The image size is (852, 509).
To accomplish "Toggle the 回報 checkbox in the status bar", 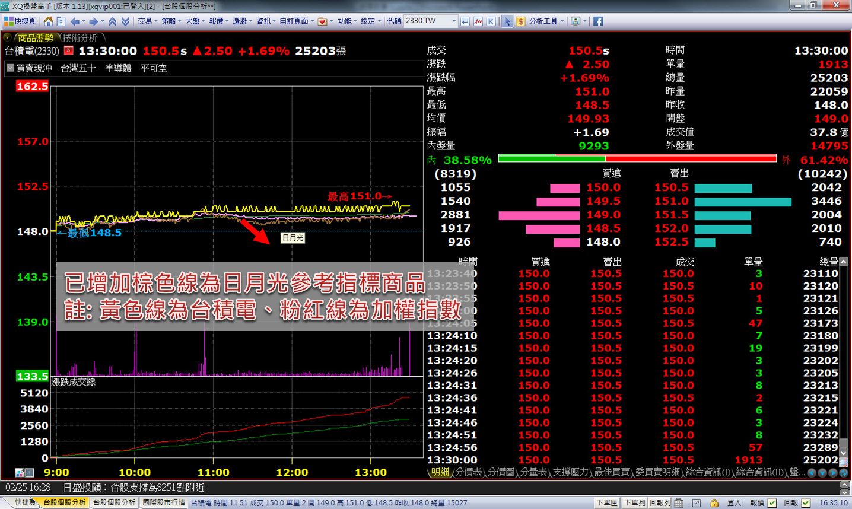I will (x=806, y=502).
